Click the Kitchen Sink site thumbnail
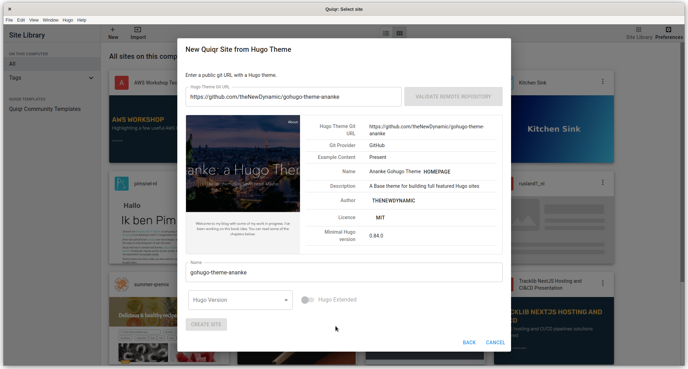This screenshot has height=369, width=688. 562,129
